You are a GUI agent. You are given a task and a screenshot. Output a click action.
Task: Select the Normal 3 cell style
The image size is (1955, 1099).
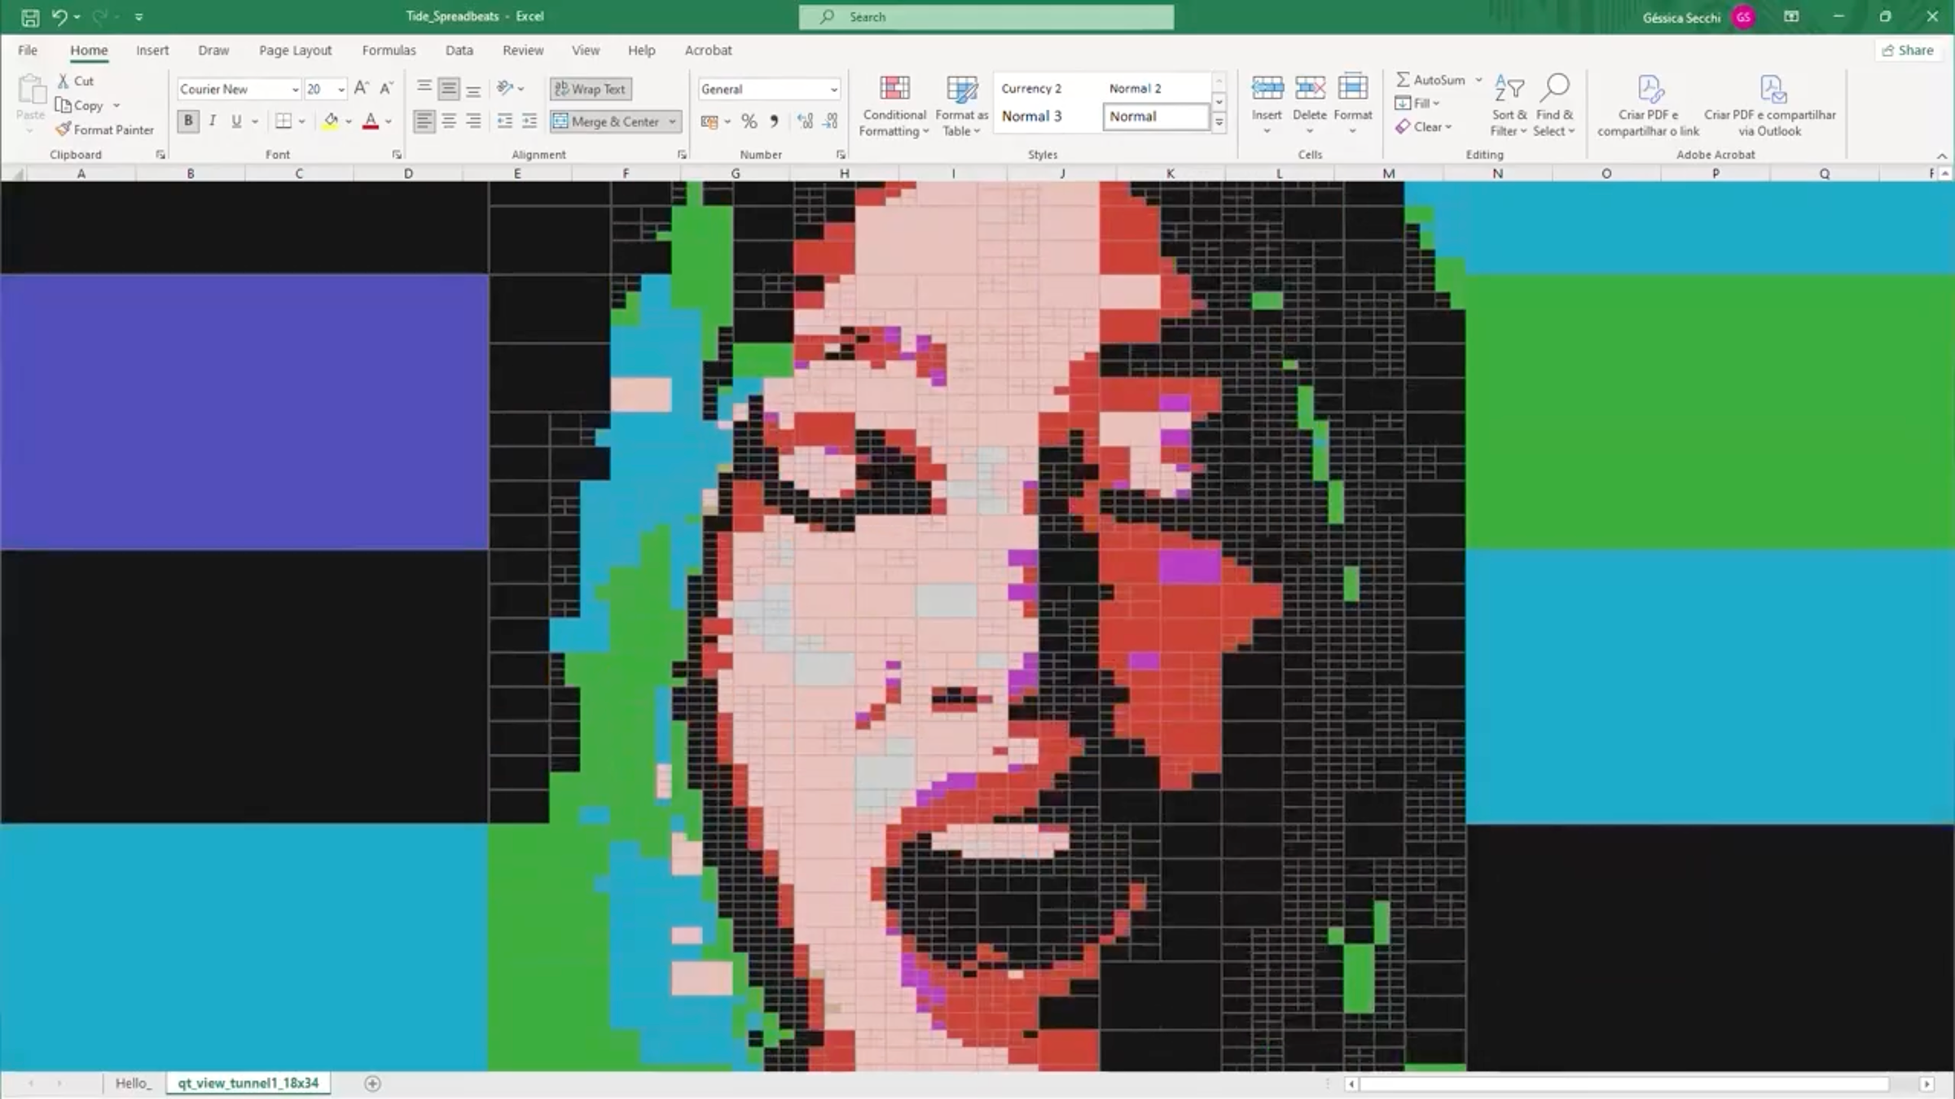point(1031,116)
